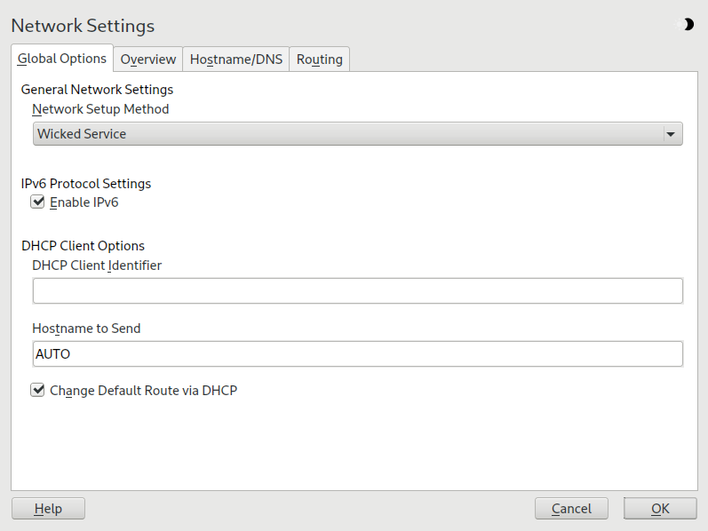The width and height of the screenshot is (708, 531).
Task: Focus the DHCP Client Identifier text field
Action: [x=357, y=291]
